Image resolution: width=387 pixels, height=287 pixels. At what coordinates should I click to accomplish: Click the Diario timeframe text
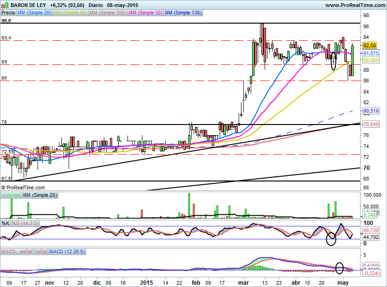click(x=95, y=5)
